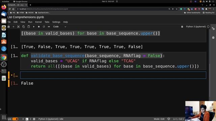
Task: Click the terminals count icon in status bar
Action: [x=27, y=119]
